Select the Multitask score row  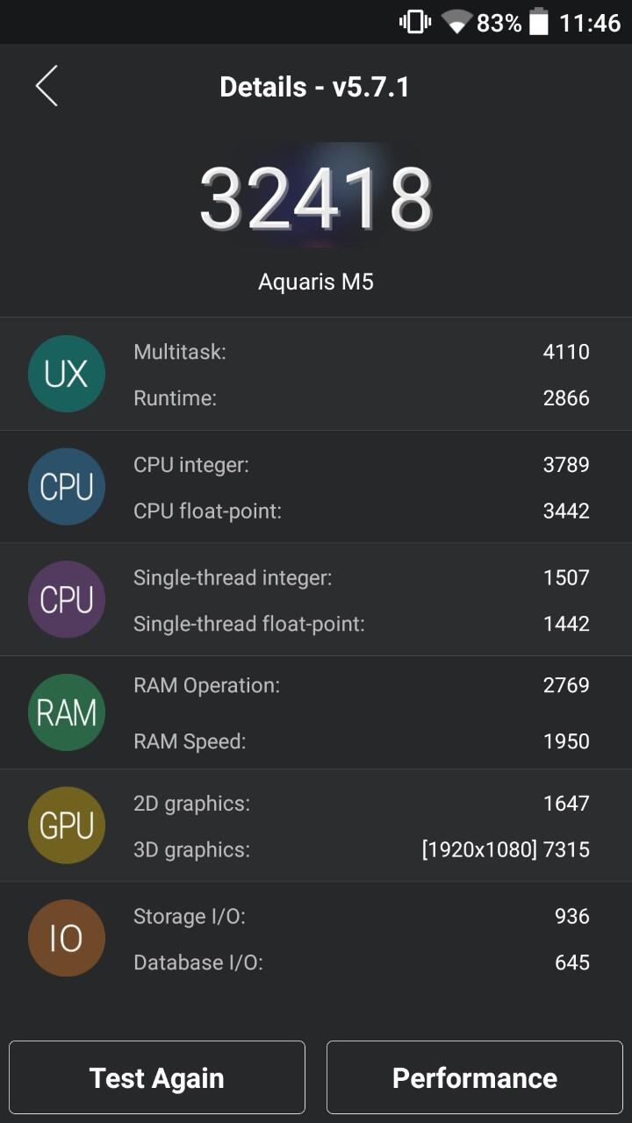tap(362, 352)
